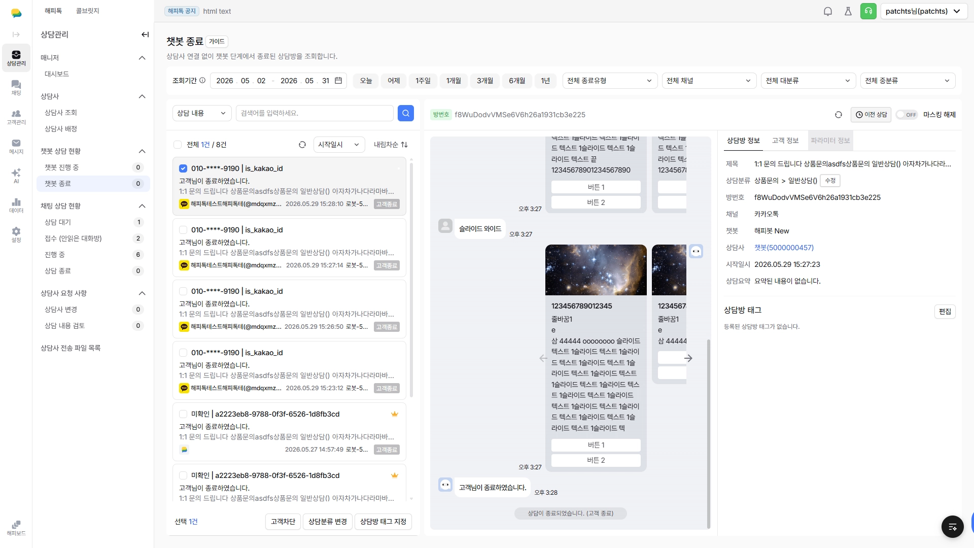The width and height of the screenshot is (974, 548).
Task: Open the calendar date picker icon
Action: (x=338, y=81)
